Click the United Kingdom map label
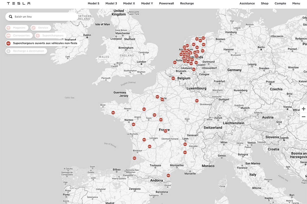The image size is (307, 204). click(x=119, y=12)
